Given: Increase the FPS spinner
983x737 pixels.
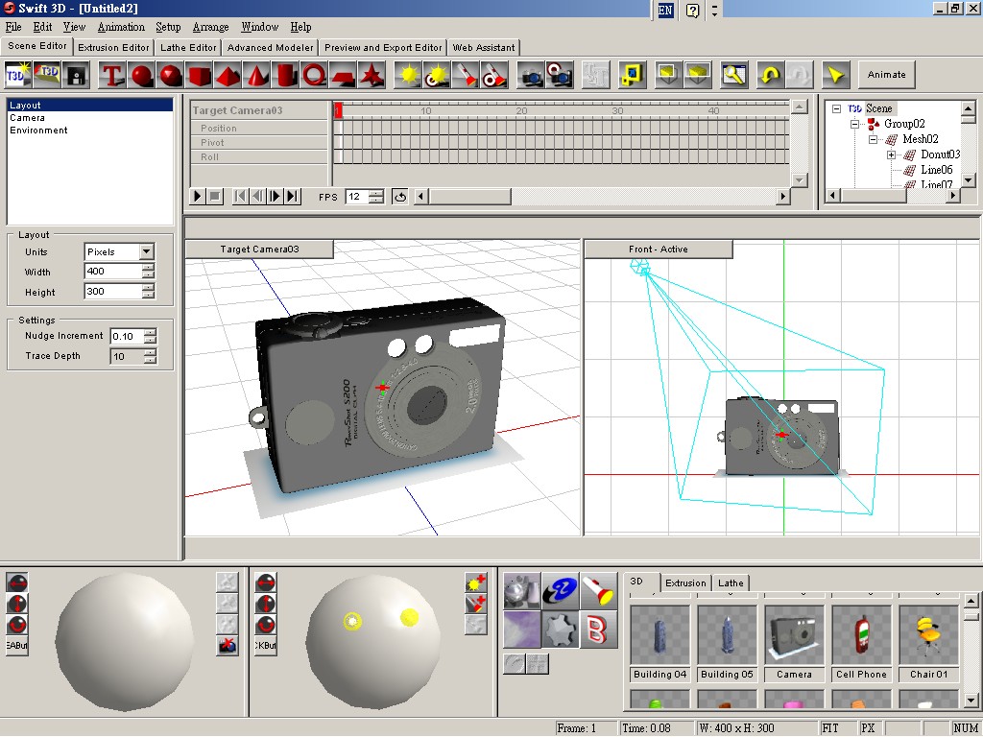Looking at the screenshot, I should (376, 193).
